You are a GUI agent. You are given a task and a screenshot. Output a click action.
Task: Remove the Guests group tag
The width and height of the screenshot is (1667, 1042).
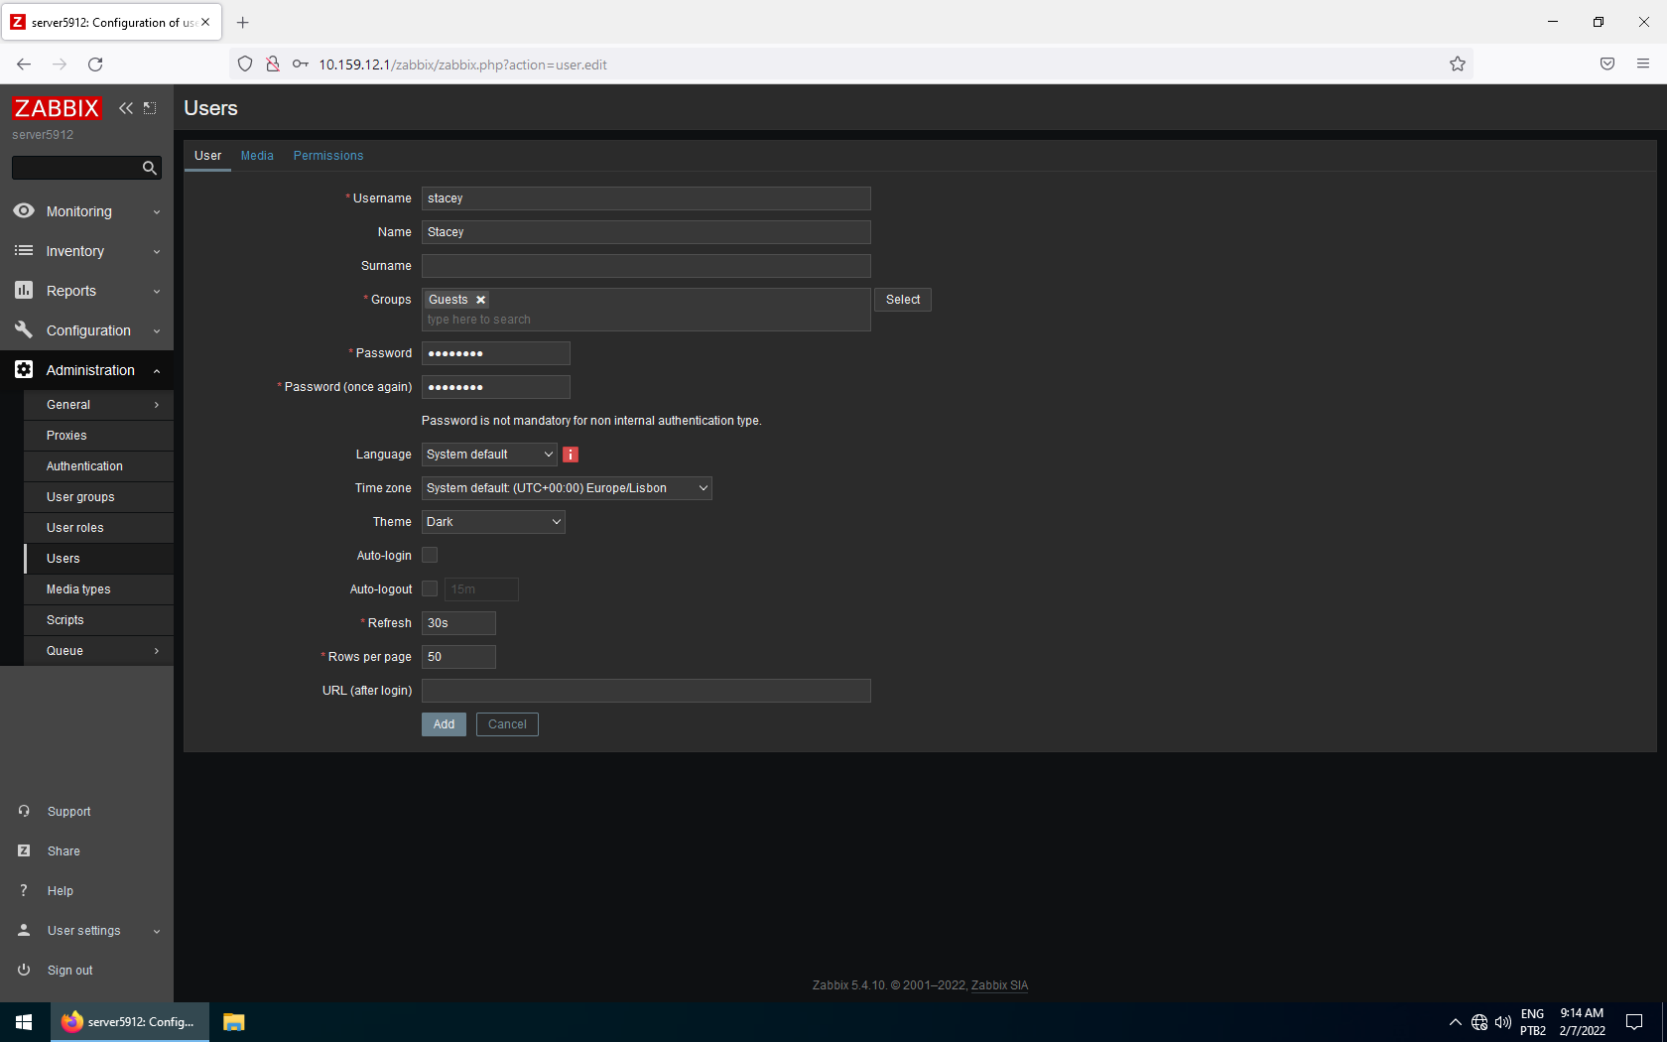[x=481, y=300]
